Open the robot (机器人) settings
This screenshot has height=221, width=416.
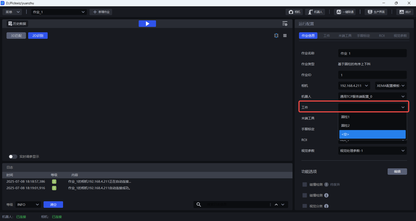pyautogui.click(x=315, y=12)
